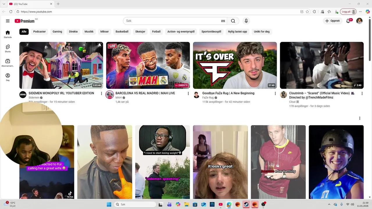This screenshot has width=372, height=209.
Task: Open the FaZe Rug channel name link
Action: click(208, 98)
